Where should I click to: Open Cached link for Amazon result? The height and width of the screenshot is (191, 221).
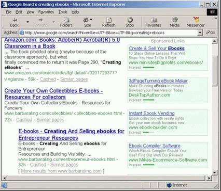48,79
